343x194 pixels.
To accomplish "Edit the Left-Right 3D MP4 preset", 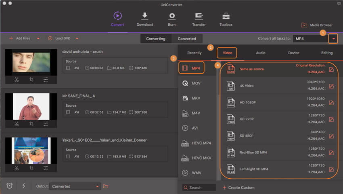I will (331, 169).
